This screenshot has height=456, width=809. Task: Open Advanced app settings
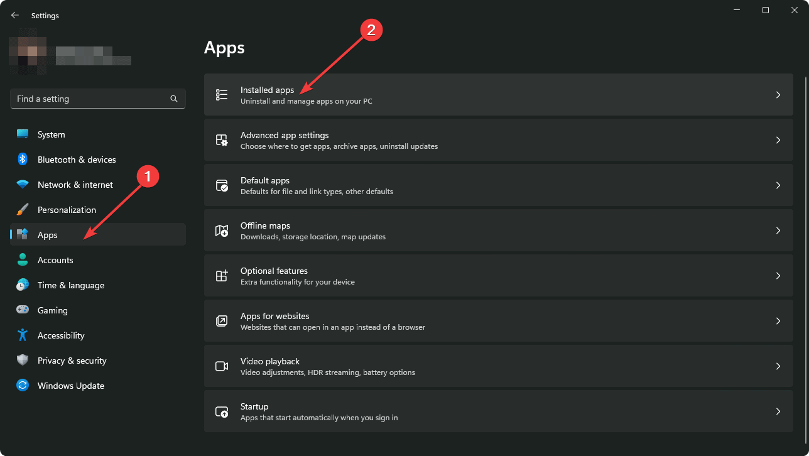click(x=499, y=140)
